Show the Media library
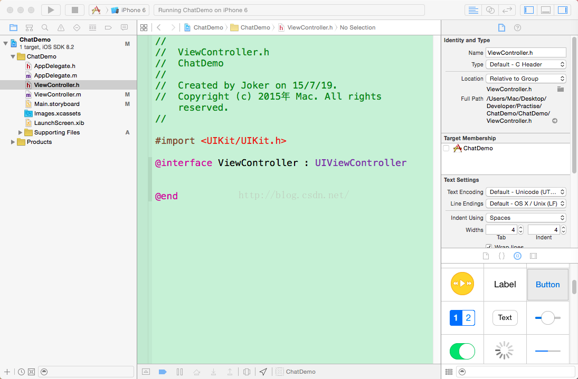The height and width of the screenshot is (379, 578). 534,256
